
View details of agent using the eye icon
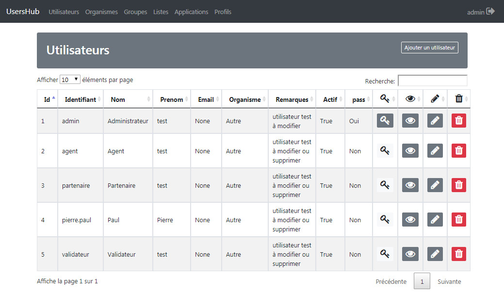pos(410,150)
